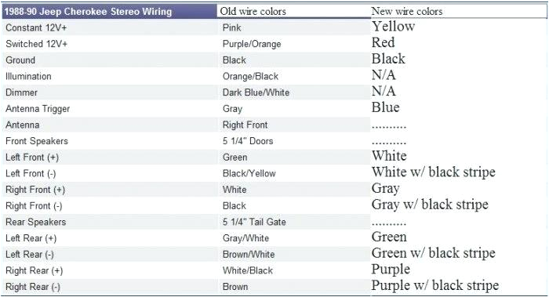Image resolution: width=549 pixels, height=297 pixels.
Task: Select the 'Pink' old wire color cell
Action: (x=232, y=27)
